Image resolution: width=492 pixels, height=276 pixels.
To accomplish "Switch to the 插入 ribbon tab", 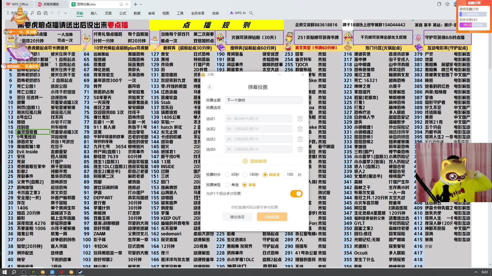I will coord(94,13).
